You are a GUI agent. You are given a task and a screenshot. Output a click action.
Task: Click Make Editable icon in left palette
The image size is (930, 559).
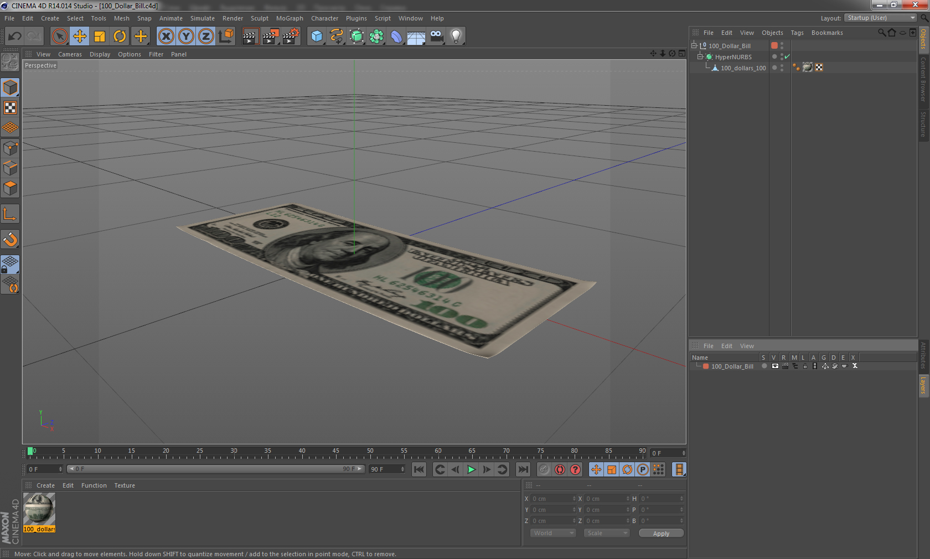click(x=10, y=62)
